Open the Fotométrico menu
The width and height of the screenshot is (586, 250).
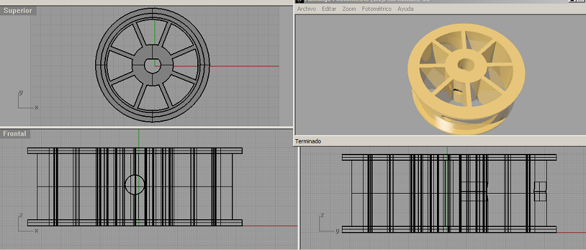point(377,9)
